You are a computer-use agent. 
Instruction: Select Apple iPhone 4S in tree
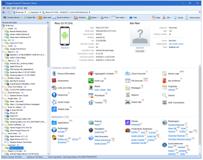click(16, 66)
